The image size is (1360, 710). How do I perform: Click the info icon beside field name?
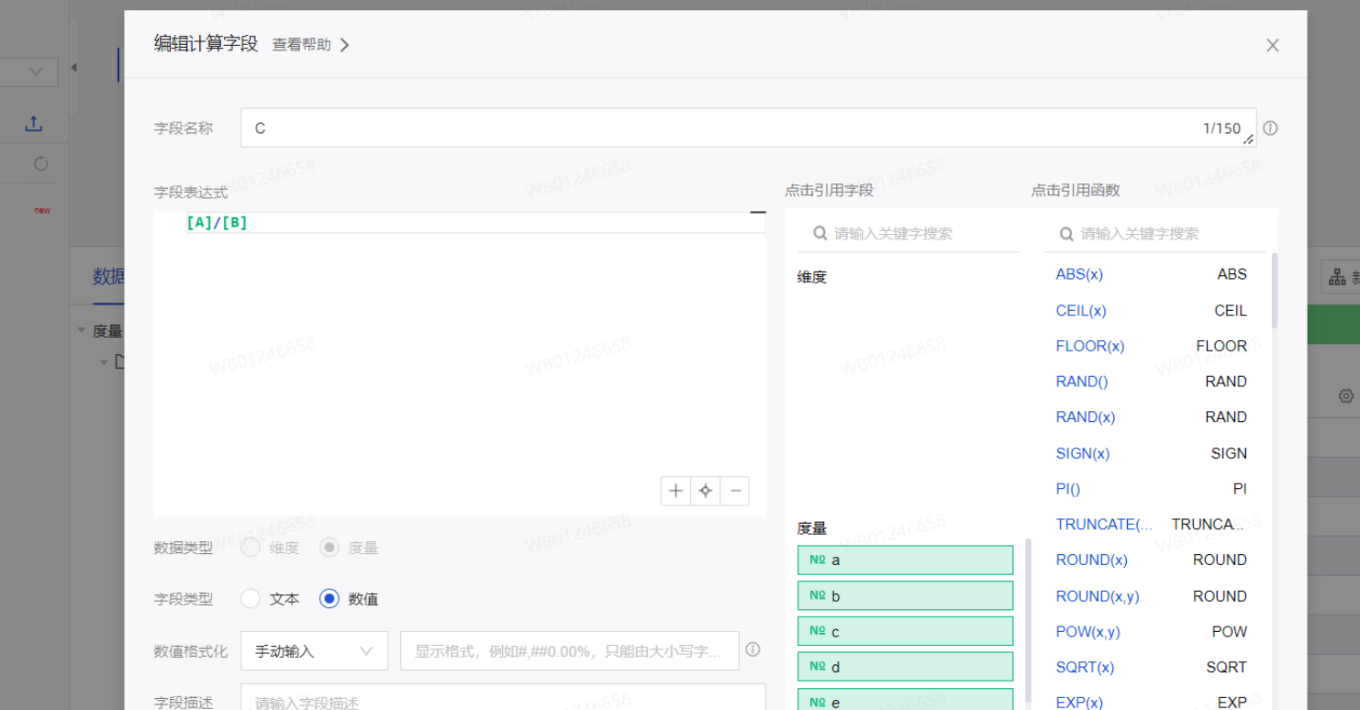tap(1270, 128)
